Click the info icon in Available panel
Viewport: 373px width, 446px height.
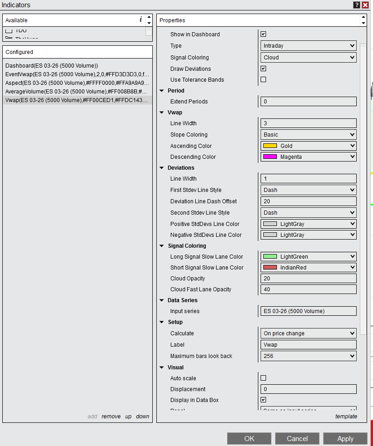[140, 20]
